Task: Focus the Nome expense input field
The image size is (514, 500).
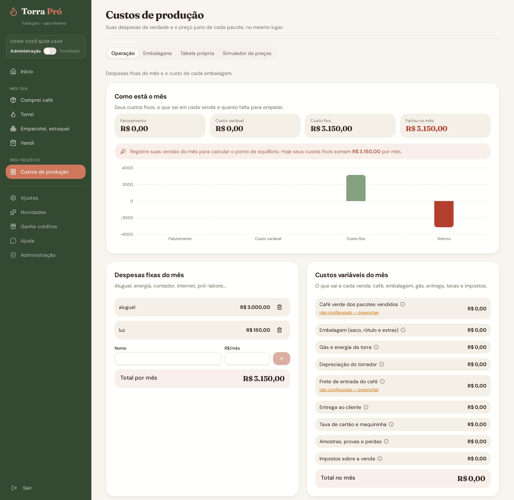Action: pyautogui.click(x=168, y=359)
